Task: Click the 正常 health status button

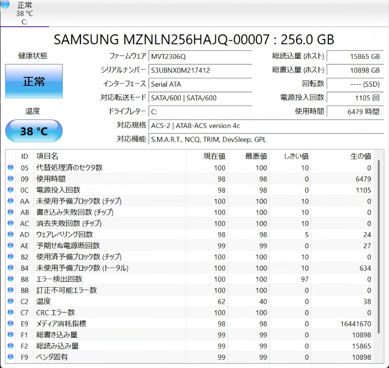Action: pyautogui.click(x=34, y=81)
